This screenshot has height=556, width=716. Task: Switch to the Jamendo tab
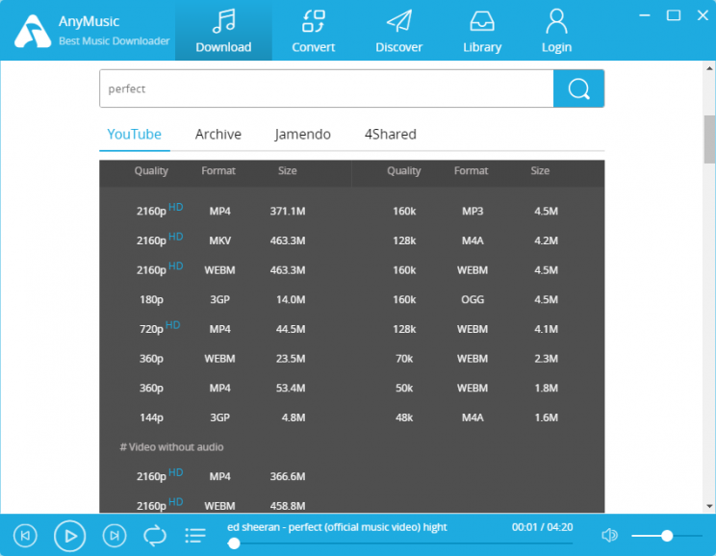click(x=302, y=135)
